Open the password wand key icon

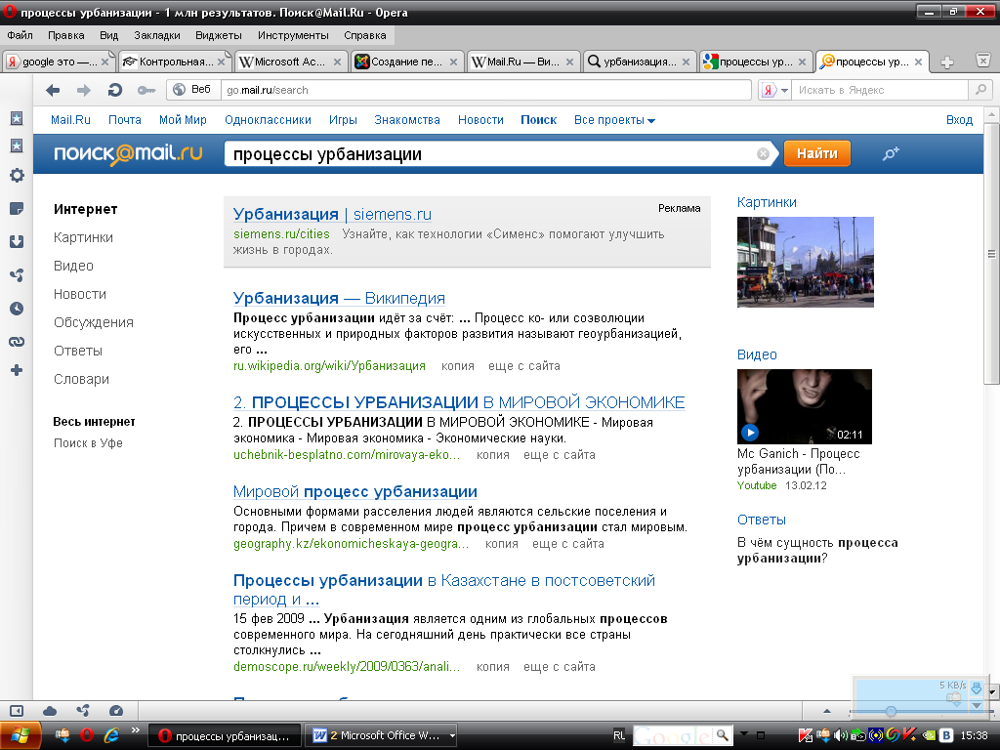[x=146, y=91]
